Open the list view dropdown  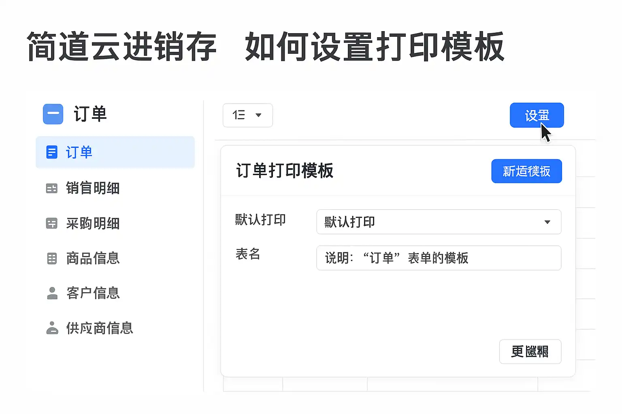[x=248, y=115]
